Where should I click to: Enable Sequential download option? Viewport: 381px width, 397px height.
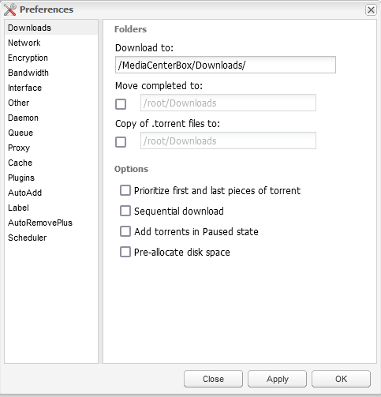(125, 211)
